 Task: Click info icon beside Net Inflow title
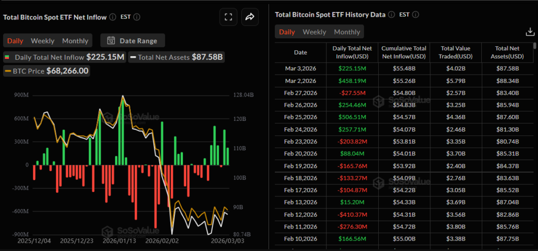tap(112, 17)
